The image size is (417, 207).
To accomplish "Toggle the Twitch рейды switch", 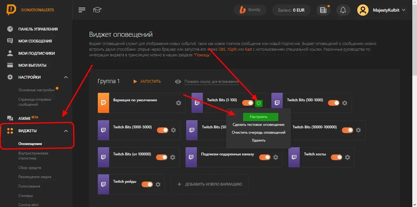I will (x=147, y=184).
